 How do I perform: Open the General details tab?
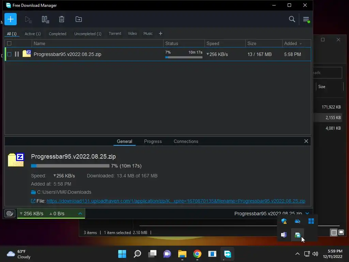(x=124, y=142)
